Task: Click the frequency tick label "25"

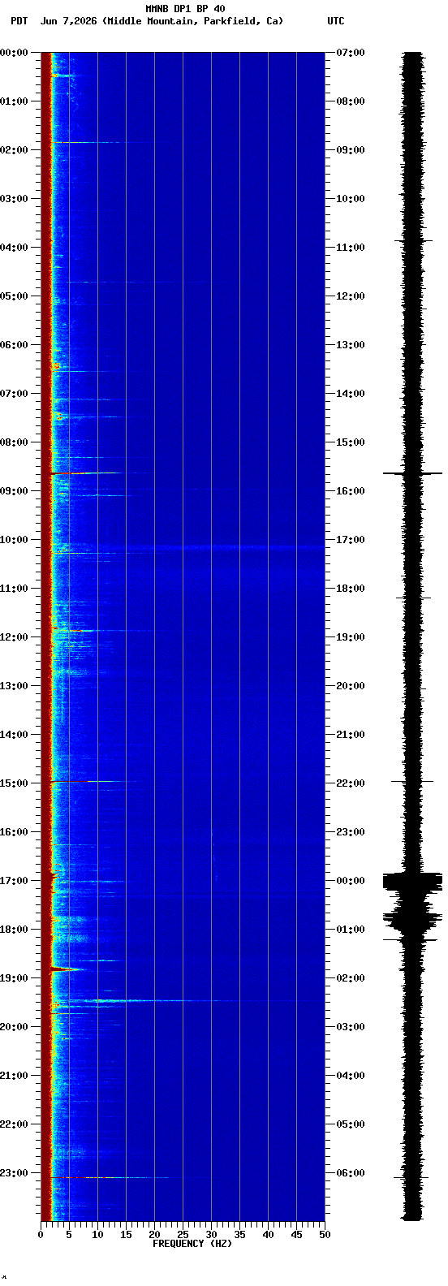Action: (183, 1235)
